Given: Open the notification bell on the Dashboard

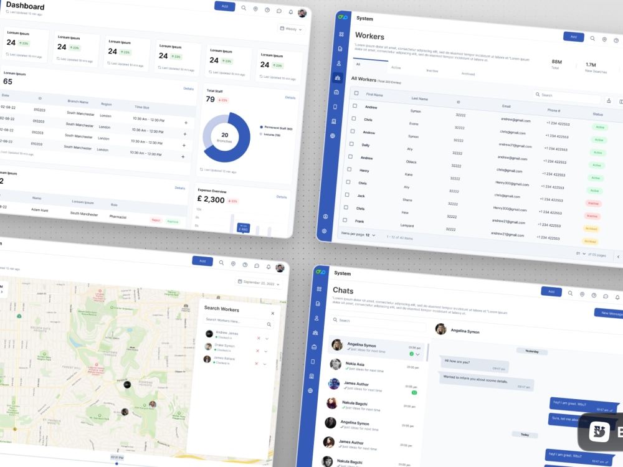Looking at the screenshot, I should click(291, 12).
